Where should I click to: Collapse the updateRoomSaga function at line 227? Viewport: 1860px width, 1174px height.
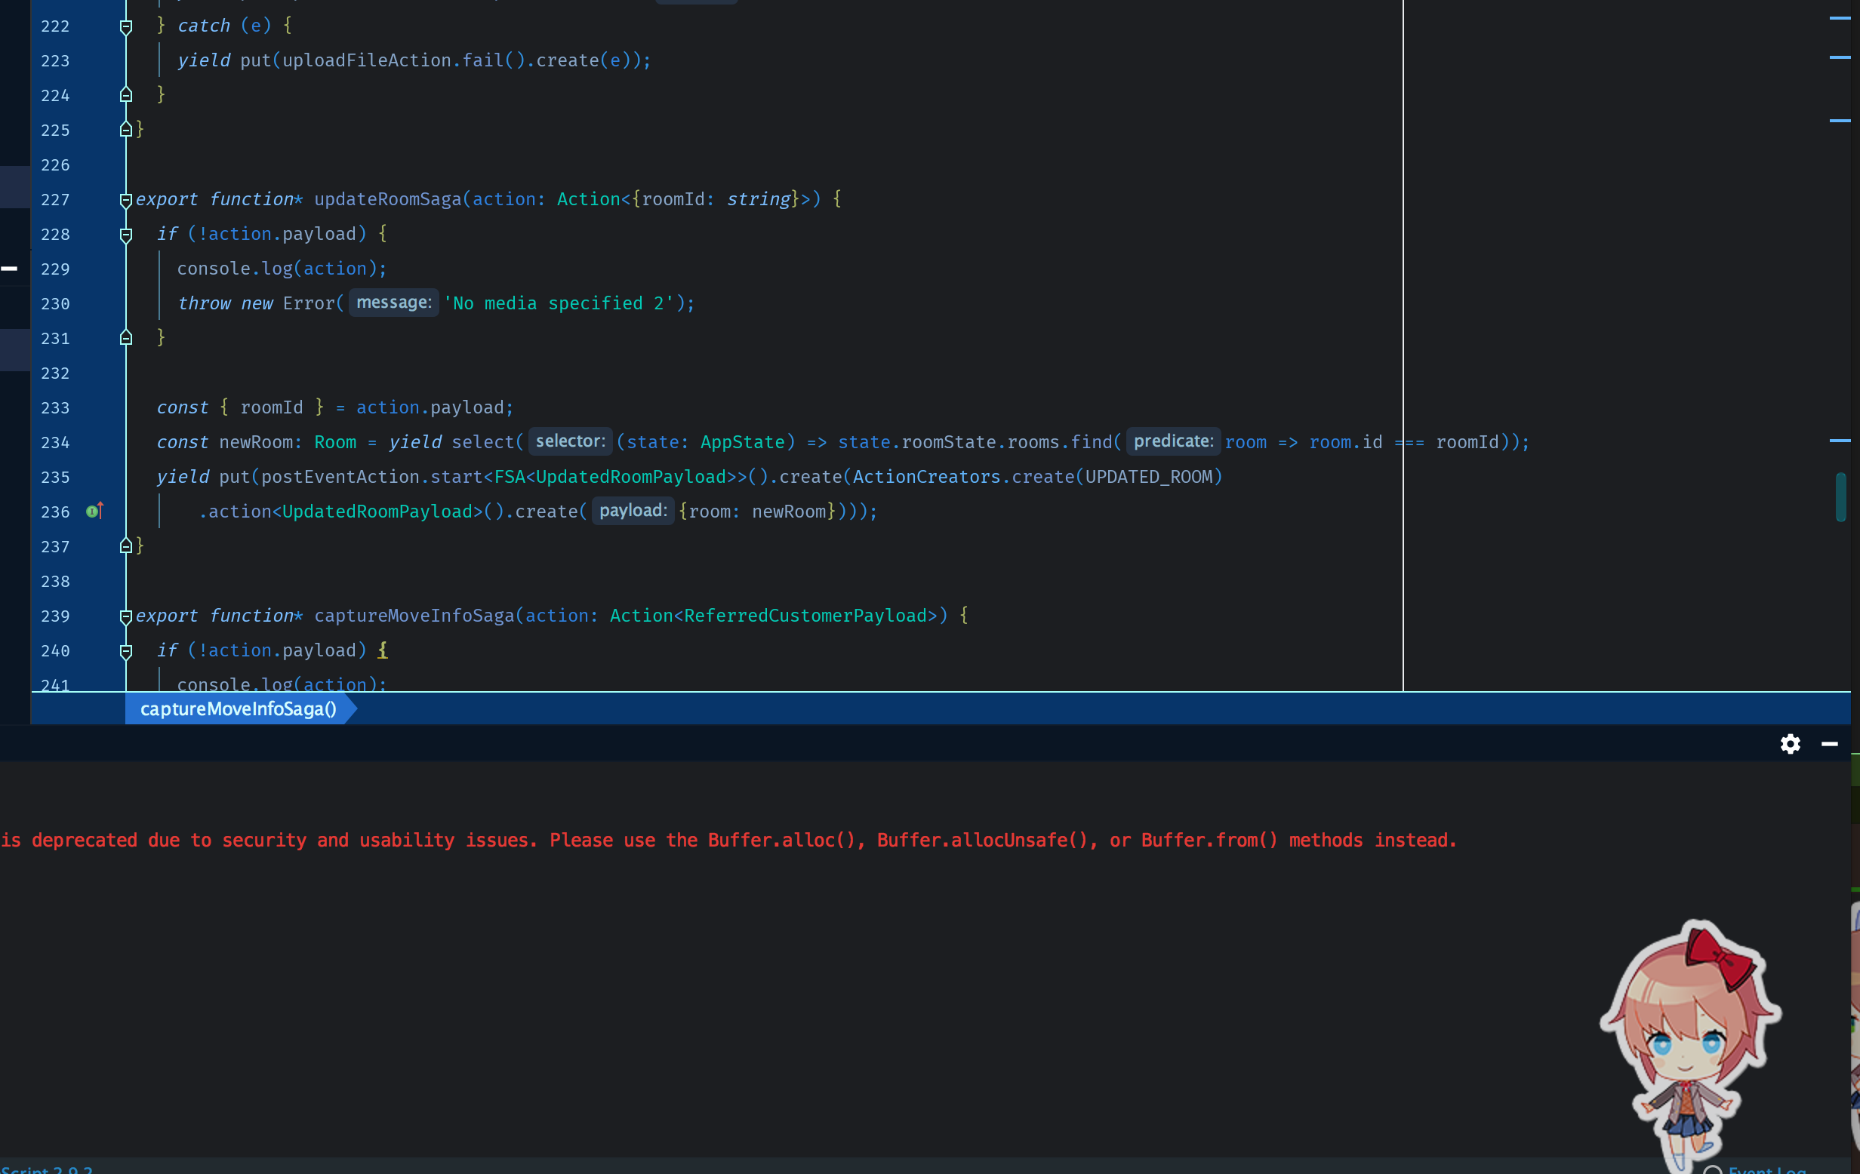coord(126,200)
